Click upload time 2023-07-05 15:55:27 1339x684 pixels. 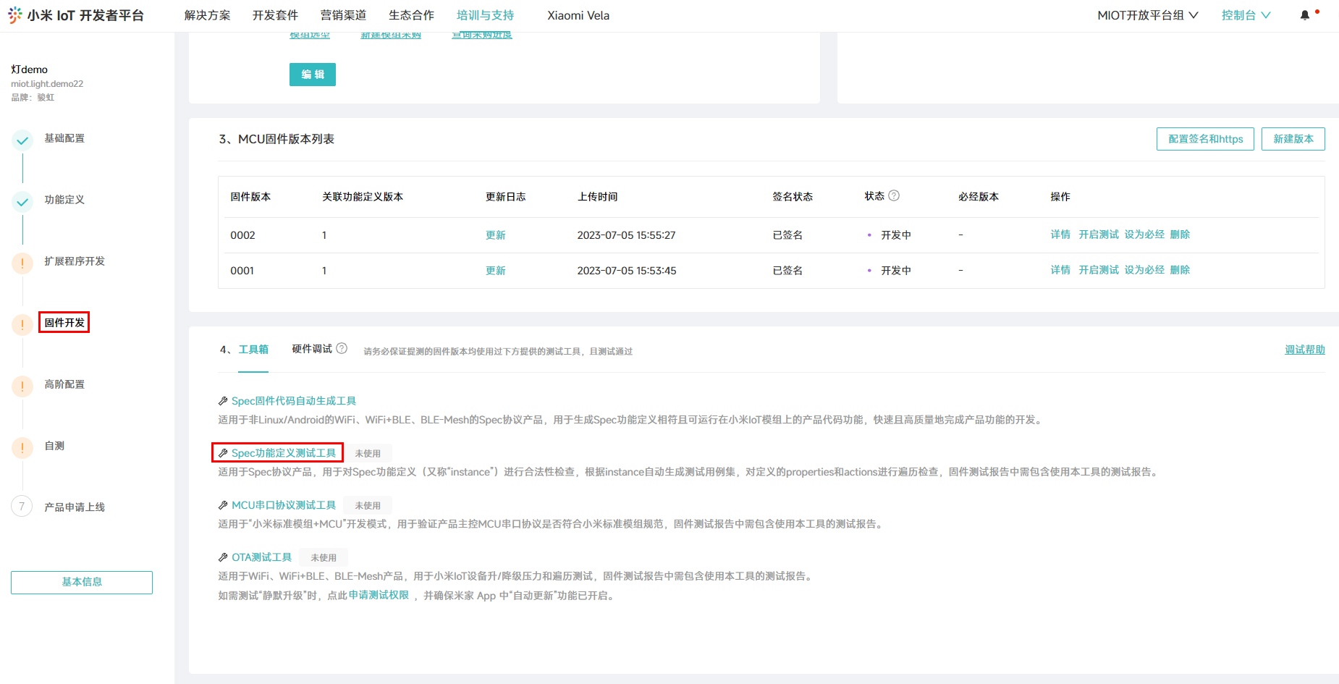(626, 235)
